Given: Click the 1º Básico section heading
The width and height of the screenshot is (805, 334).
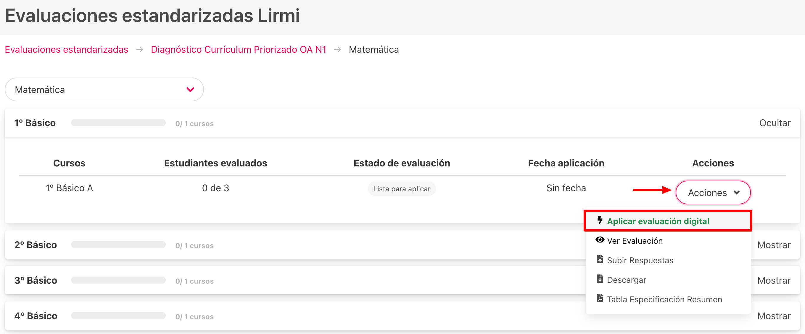Looking at the screenshot, I should point(35,123).
